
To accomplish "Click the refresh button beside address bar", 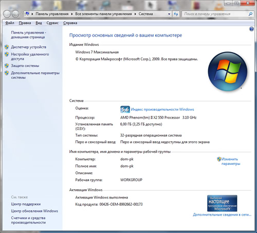I will 176,14.
